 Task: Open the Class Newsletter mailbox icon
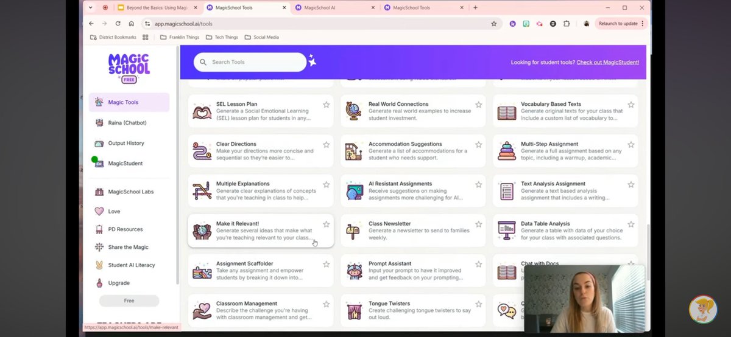point(354,231)
